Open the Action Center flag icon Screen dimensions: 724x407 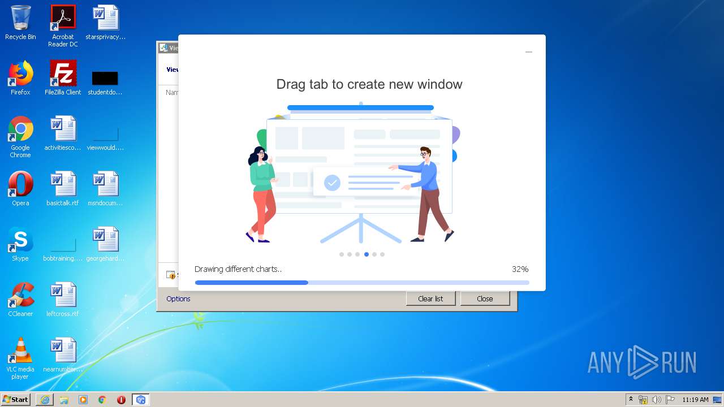click(670, 400)
